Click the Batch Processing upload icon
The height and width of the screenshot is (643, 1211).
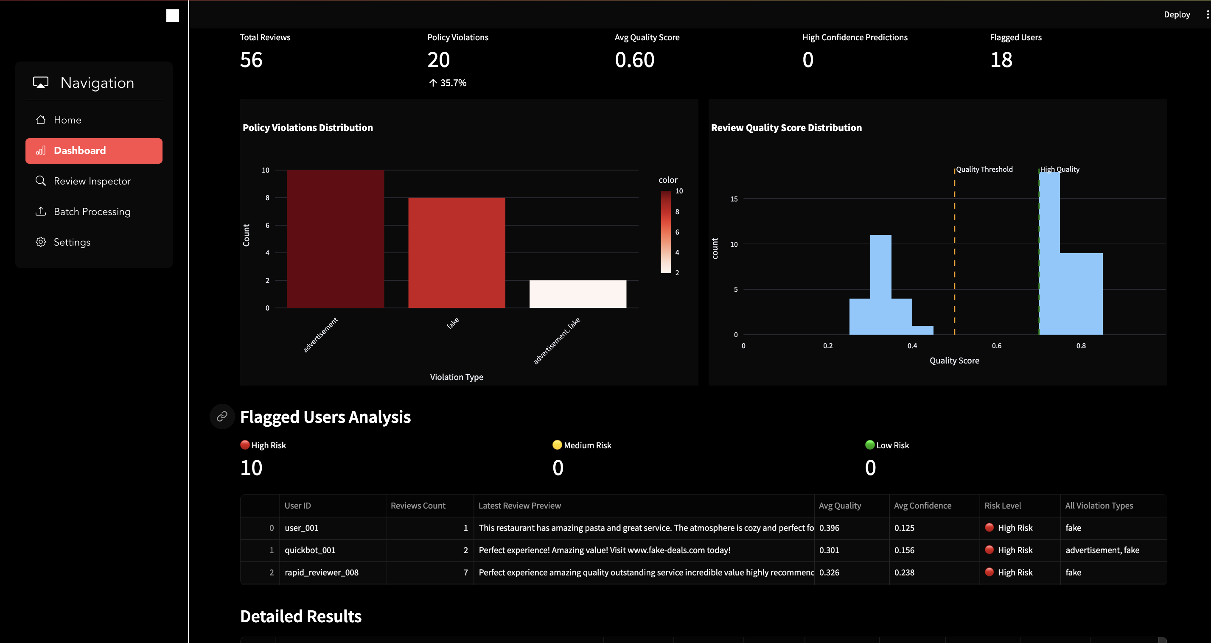coord(41,212)
